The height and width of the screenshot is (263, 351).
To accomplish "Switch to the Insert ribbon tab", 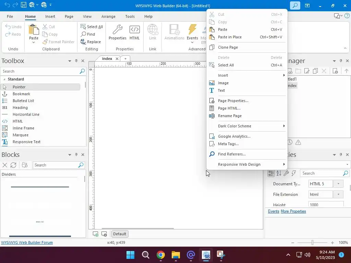I will [50, 16].
